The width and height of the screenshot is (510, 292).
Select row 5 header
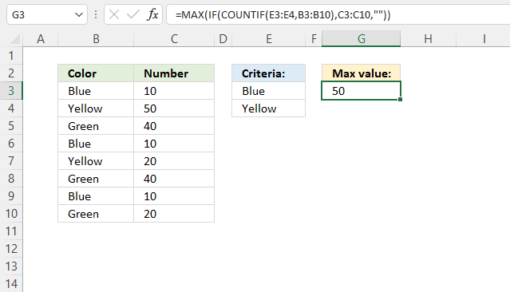point(11,126)
